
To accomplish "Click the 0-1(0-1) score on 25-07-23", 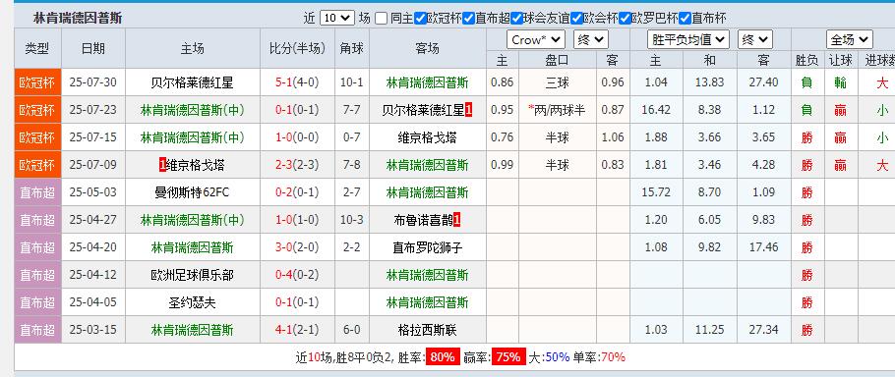I will click(x=297, y=110).
